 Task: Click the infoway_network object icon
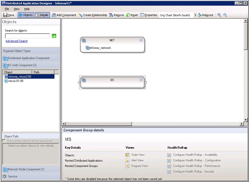pos(87,48)
